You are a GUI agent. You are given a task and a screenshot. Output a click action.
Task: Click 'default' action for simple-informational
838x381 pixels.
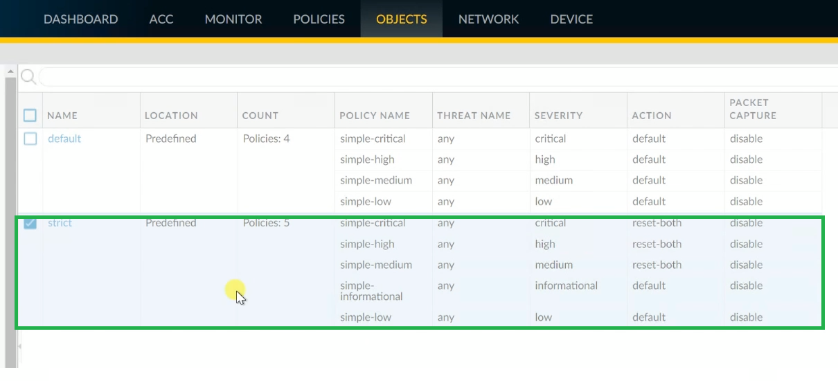[649, 285]
